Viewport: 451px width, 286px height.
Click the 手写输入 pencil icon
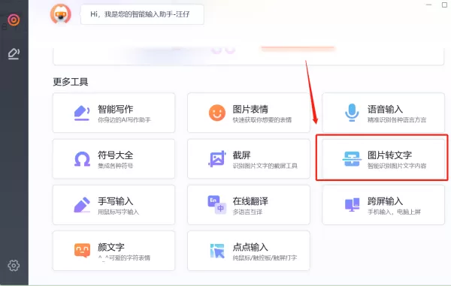(82, 205)
